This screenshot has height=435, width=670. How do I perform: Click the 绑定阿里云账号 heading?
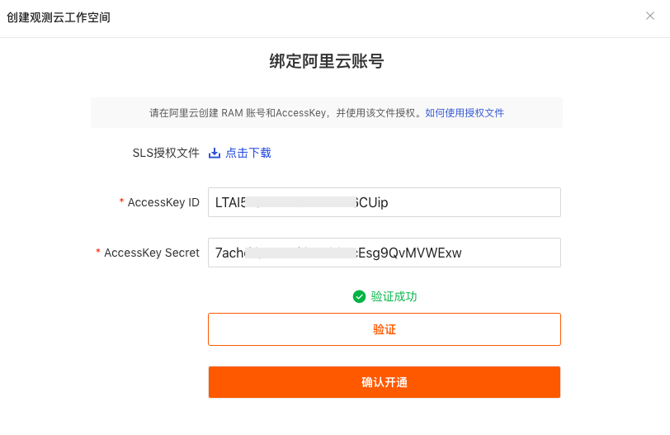click(x=327, y=61)
